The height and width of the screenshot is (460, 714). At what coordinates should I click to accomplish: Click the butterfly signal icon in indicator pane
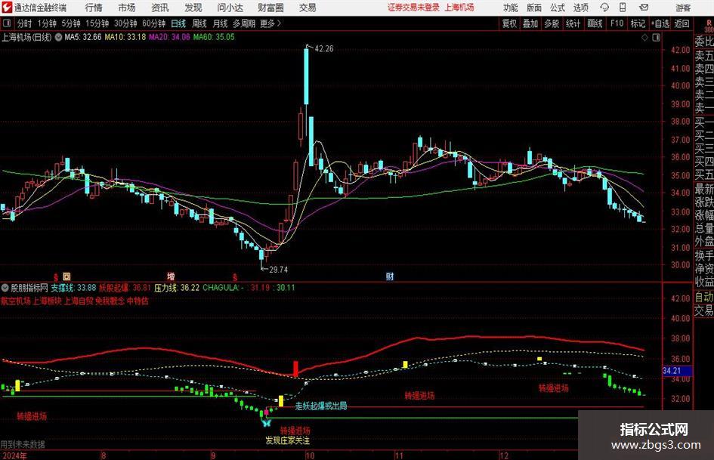[x=267, y=423]
